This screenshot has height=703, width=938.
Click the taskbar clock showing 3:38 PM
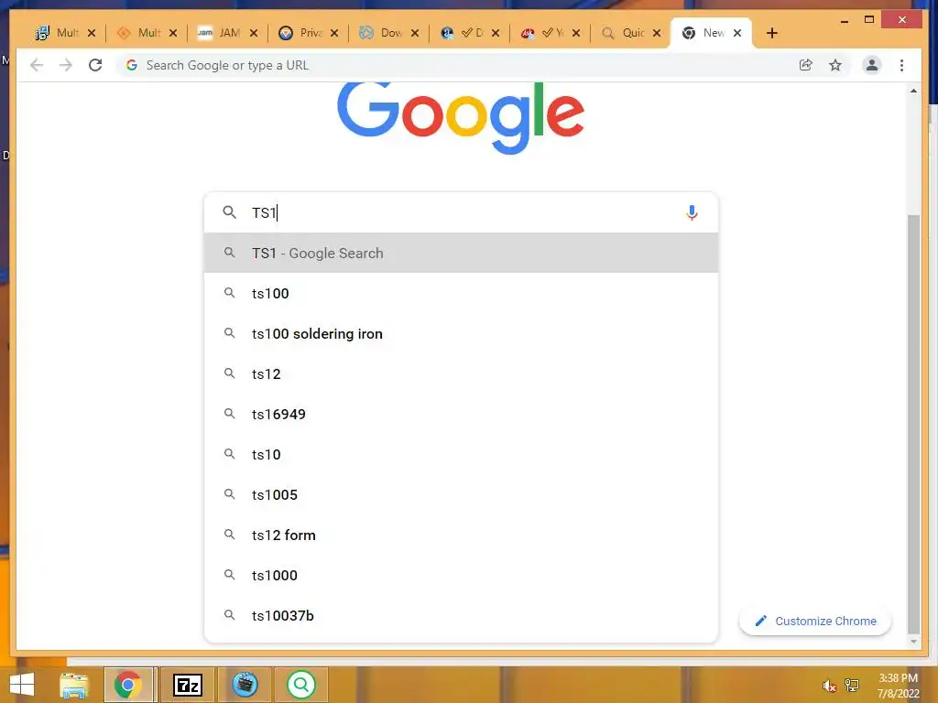(x=898, y=686)
